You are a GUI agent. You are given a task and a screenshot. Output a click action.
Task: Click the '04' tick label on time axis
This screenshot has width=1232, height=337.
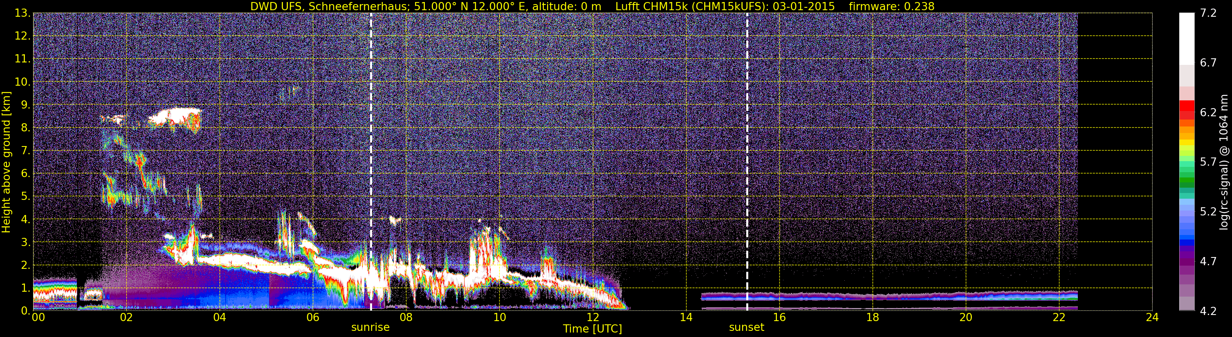pyautogui.click(x=220, y=317)
